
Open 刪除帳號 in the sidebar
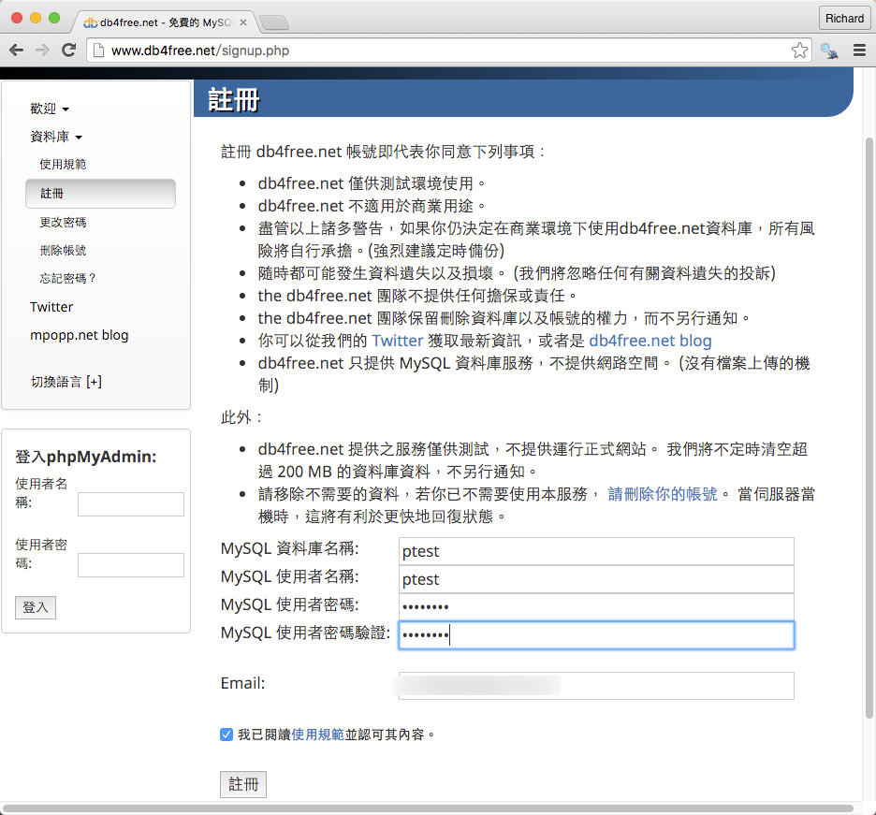tap(63, 250)
